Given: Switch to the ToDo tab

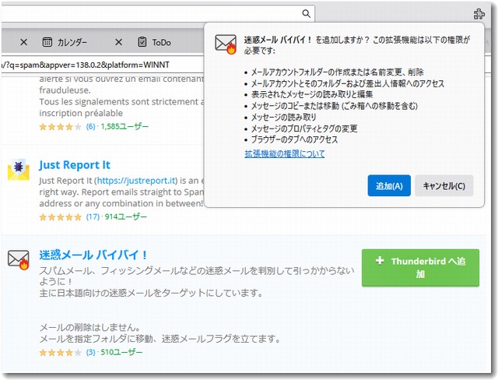Looking at the screenshot, I should tap(154, 42).
